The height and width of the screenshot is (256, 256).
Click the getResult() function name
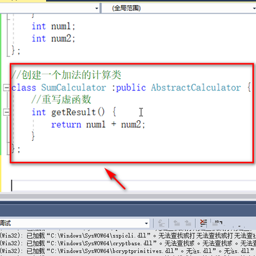point(78,112)
